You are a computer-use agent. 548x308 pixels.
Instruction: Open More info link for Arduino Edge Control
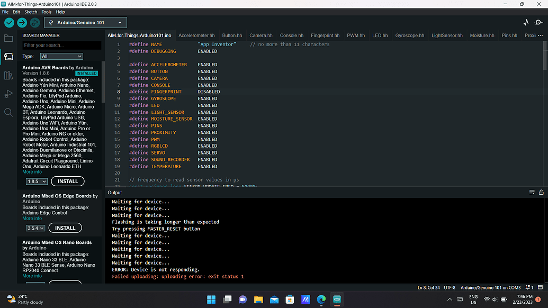(32, 218)
